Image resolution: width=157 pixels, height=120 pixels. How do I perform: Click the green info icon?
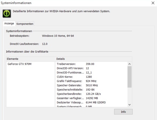coord(7,13)
